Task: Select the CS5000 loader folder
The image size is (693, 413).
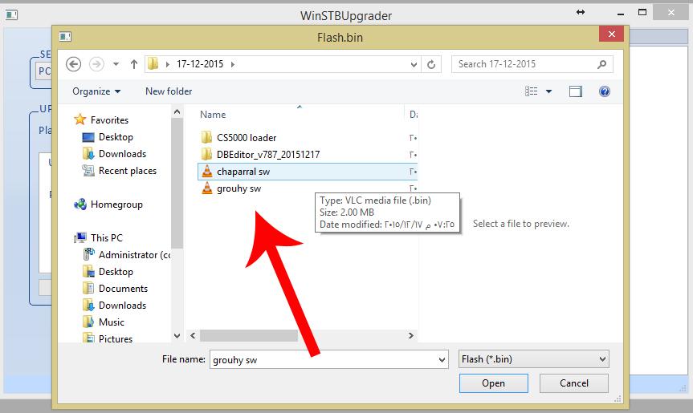Action: [247, 138]
